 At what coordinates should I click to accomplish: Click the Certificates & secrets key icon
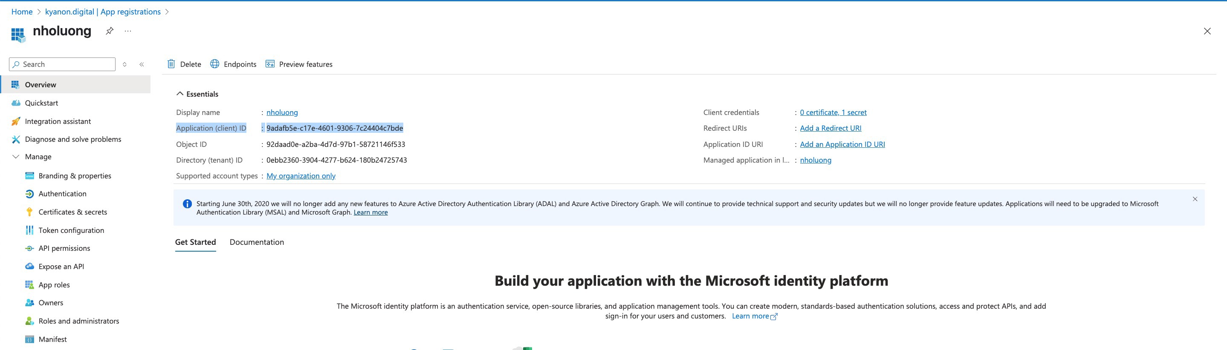(29, 212)
